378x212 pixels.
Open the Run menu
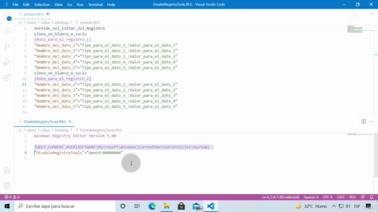point(80,5)
